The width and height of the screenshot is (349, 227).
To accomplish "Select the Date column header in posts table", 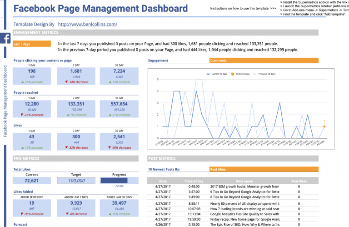I will (x=163, y=181).
